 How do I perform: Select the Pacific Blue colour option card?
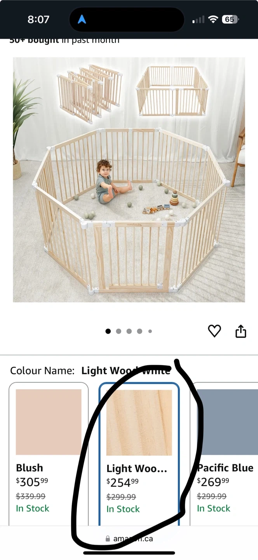tap(224, 453)
